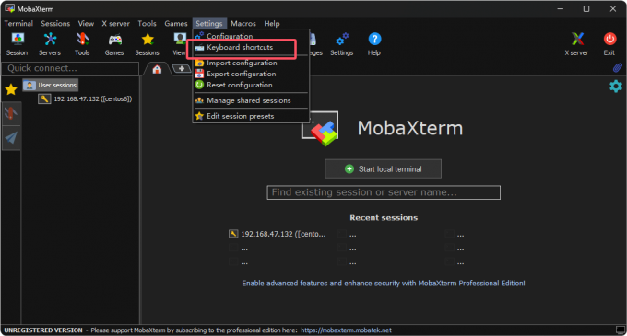Open the teal gear icon in the home tab
This screenshot has height=336, width=627.
616,87
